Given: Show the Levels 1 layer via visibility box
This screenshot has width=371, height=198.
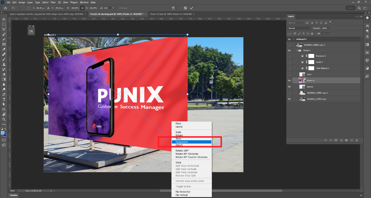Looking at the screenshot, I should 289,62.
